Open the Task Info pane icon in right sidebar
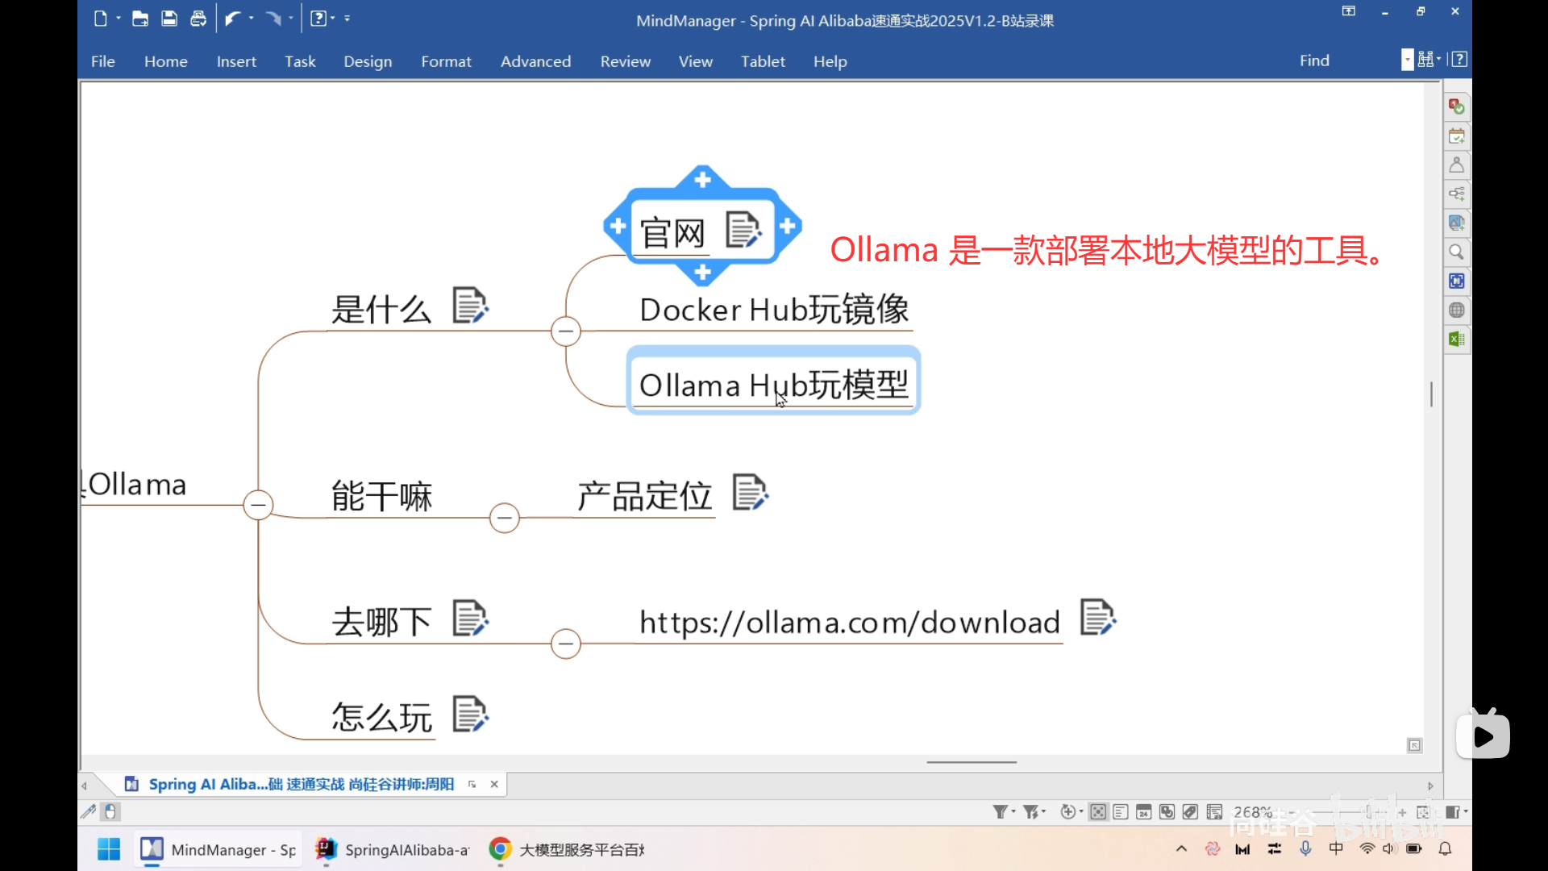The width and height of the screenshot is (1548, 871). point(1456,106)
